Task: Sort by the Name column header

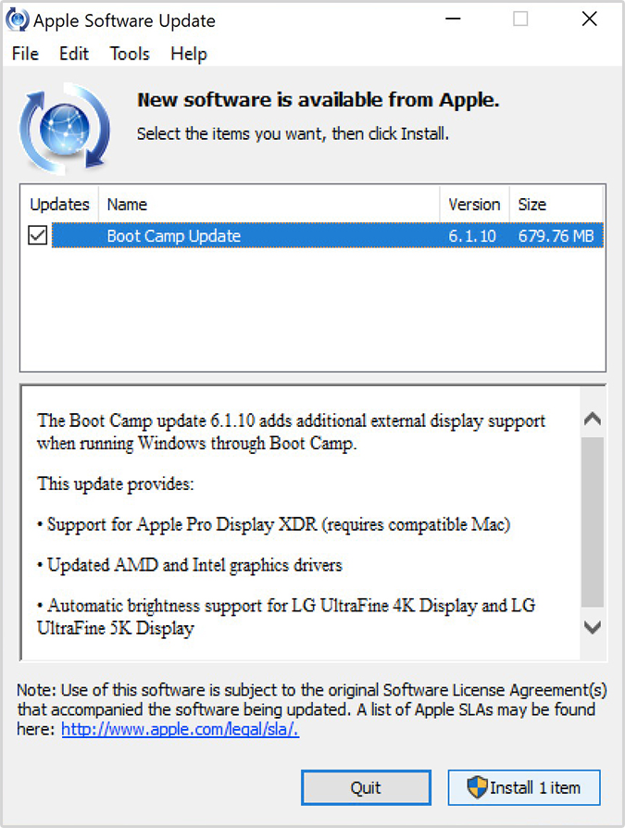Action: pyautogui.click(x=269, y=205)
